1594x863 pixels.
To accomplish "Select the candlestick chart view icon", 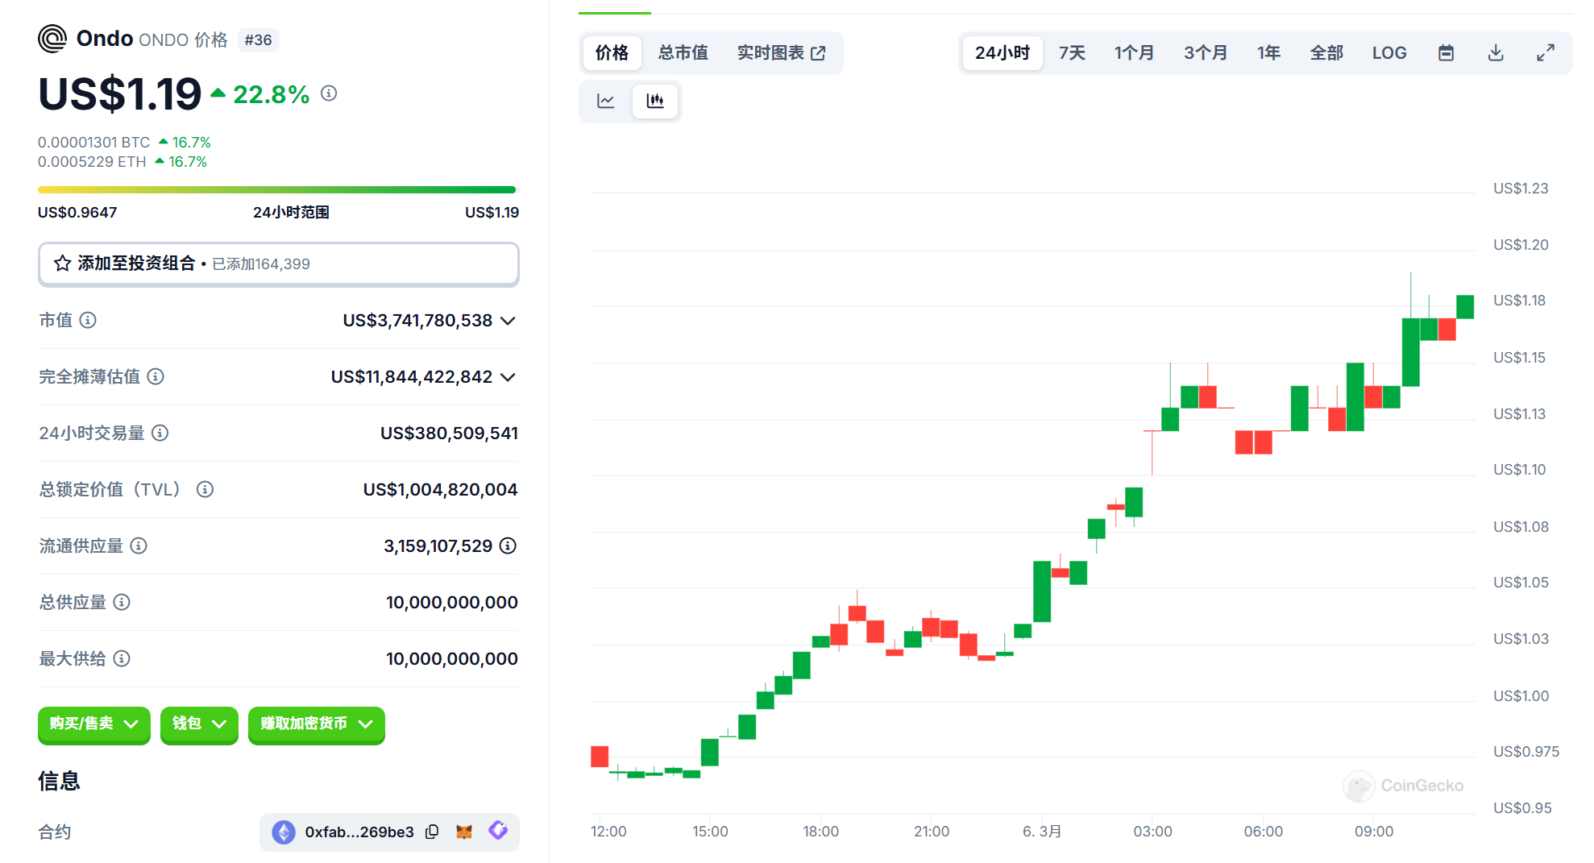I will coord(654,101).
